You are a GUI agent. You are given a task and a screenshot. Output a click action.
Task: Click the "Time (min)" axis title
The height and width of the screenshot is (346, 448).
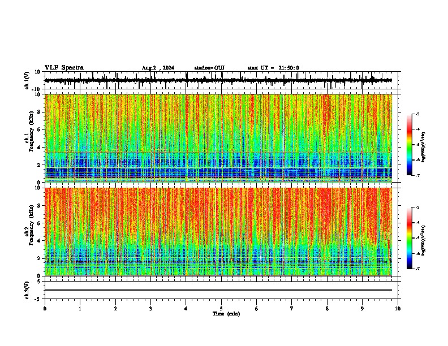[x=226, y=314]
